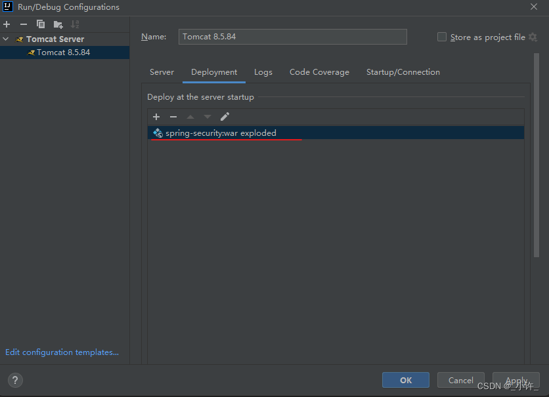The width and height of the screenshot is (549, 397).
Task: Click the vertical scrollbar on the right panel
Action: [x=537, y=156]
